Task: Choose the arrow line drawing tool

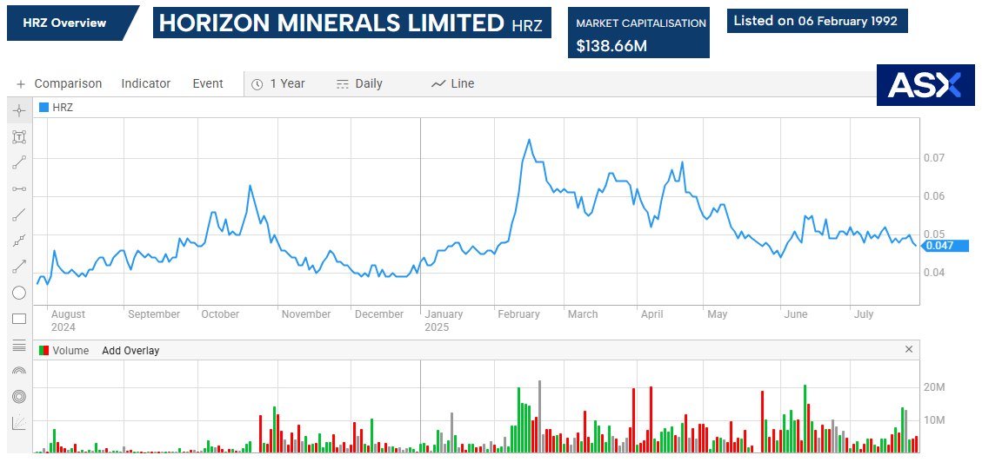Action: click(19, 267)
